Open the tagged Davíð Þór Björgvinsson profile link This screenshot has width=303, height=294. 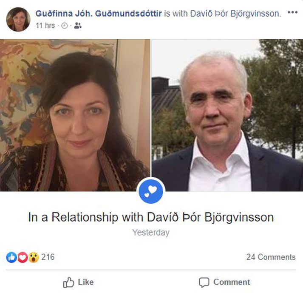pyautogui.click(x=235, y=14)
